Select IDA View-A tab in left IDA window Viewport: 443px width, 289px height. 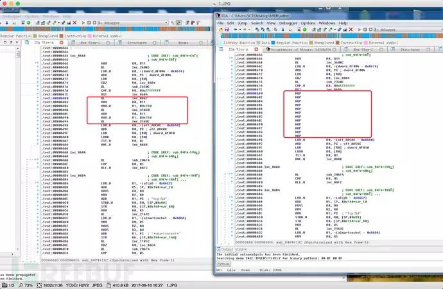[44, 42]
